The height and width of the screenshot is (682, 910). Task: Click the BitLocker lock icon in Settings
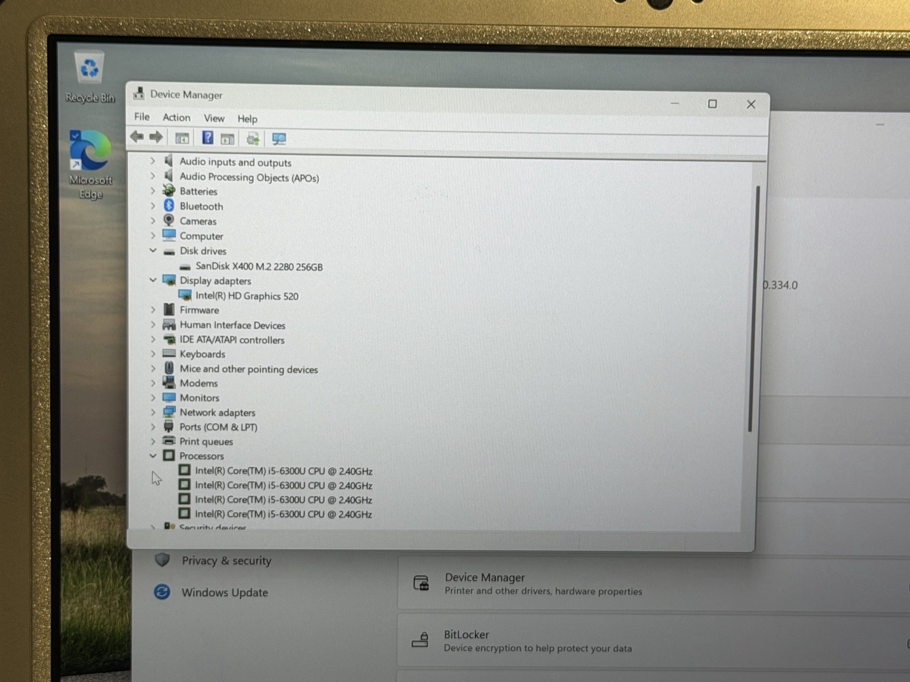[420, 640]
